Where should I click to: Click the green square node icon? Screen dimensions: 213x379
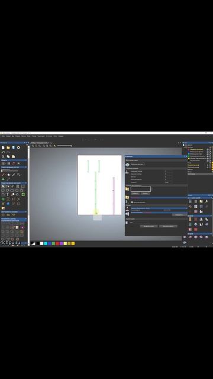pyautogui.click(x=23, y=194)
